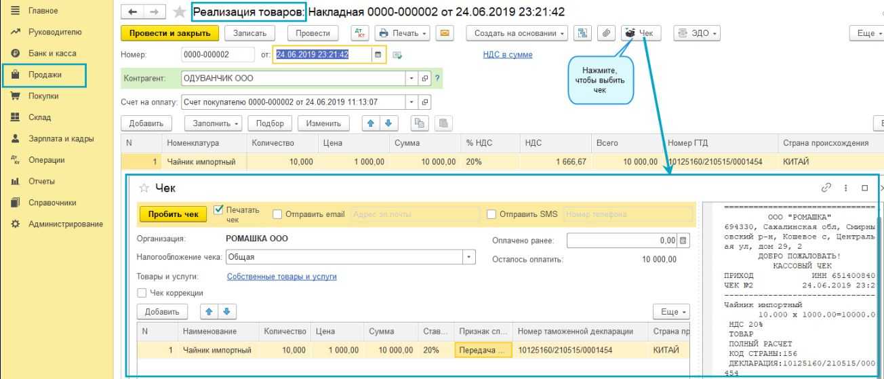This screenshot has height=379, width=884.
Task: Enable the Отправить SMS checkbox
Action: click(492, 214)
